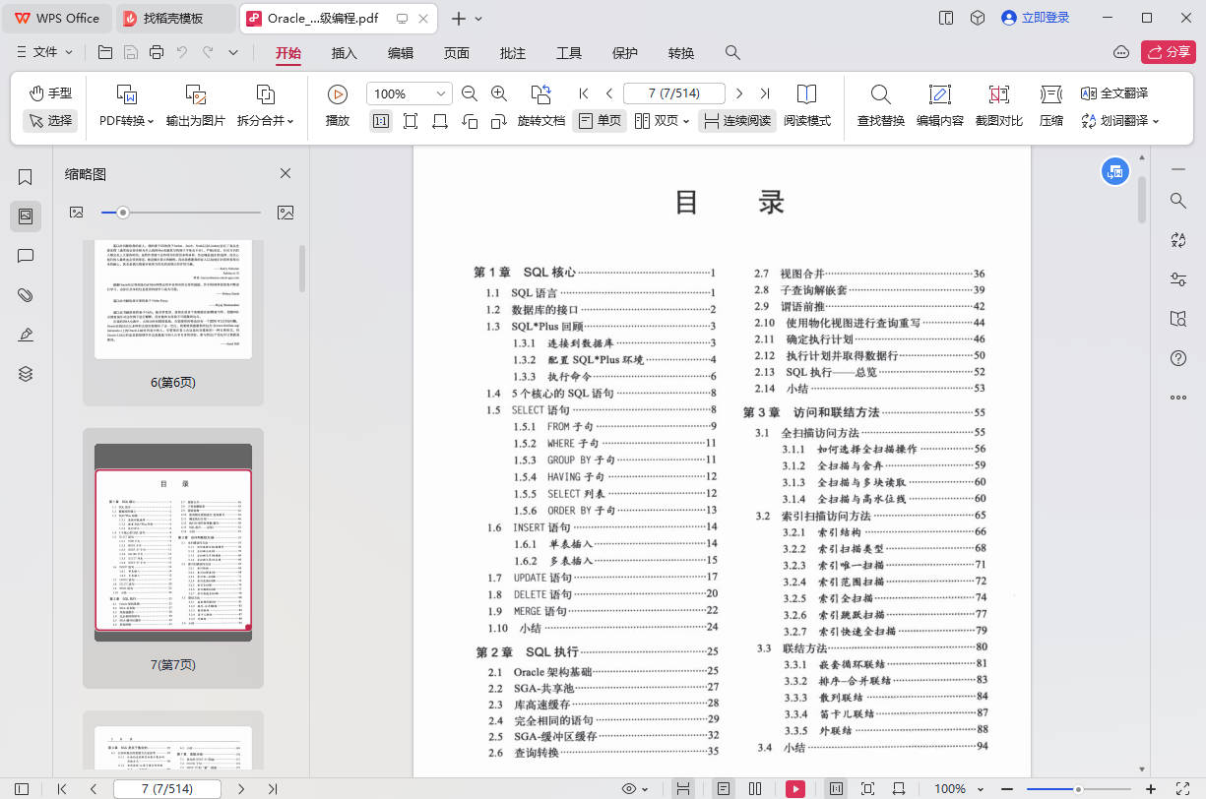This screenshot has height=799, width=1206.
Task: Open the Attachments panel in left sidebar
Action: [x=26, y=295]
